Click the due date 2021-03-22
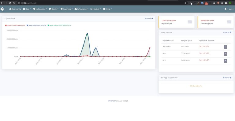 (x=204, y=53)
